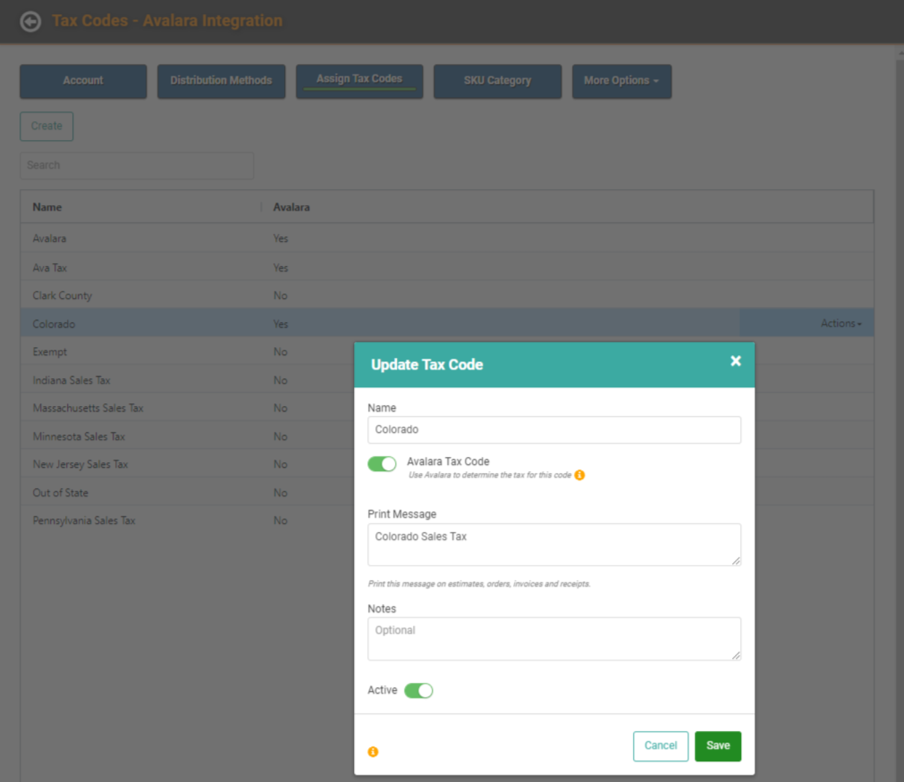Screen dimensions: 904x782
Task: Click the Create button
Action: pyautogui.click(x=46, y=126)
